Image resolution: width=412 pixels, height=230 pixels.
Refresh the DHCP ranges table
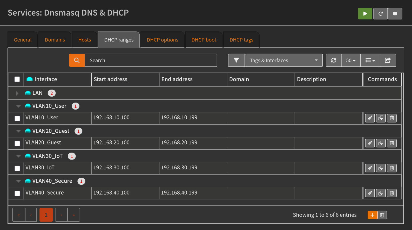(x=334, y=60)
